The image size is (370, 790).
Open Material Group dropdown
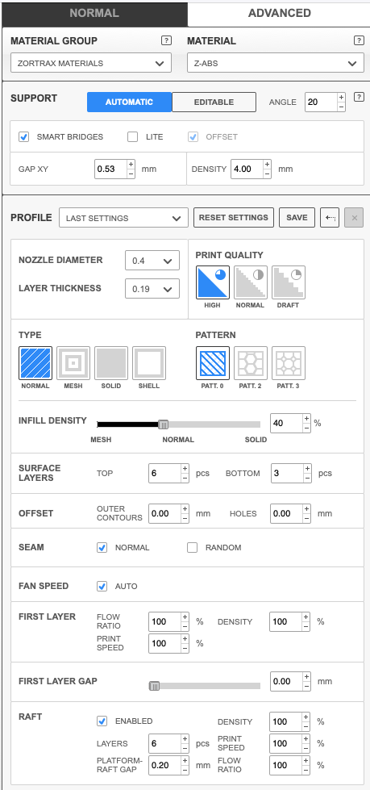point(91,64)
